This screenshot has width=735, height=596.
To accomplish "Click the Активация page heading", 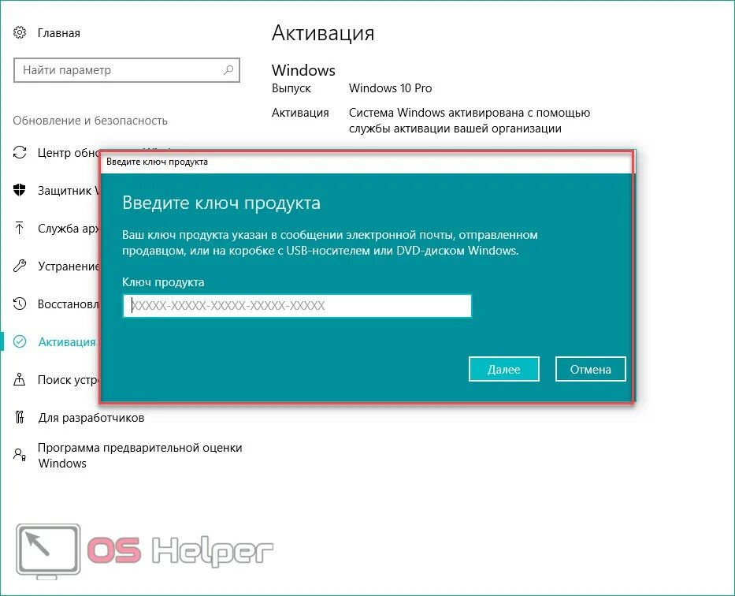I will coord(323,33).
